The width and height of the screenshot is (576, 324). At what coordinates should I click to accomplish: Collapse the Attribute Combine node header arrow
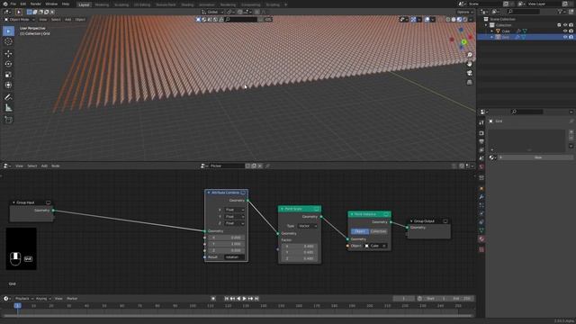pos(209,193)
